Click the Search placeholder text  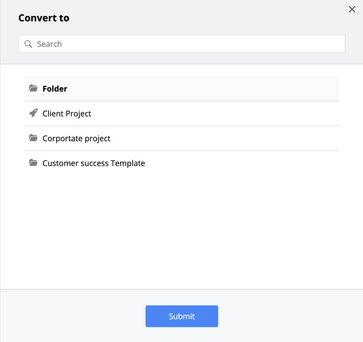click(x=49, y=44)
